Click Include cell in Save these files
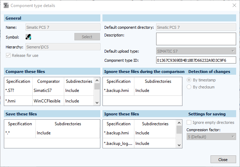 tap(68, 133)
